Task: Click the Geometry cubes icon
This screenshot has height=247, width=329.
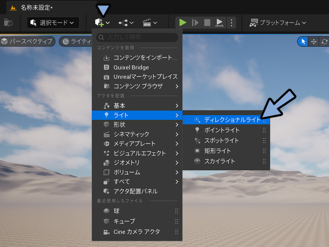Action: [106, 163]
